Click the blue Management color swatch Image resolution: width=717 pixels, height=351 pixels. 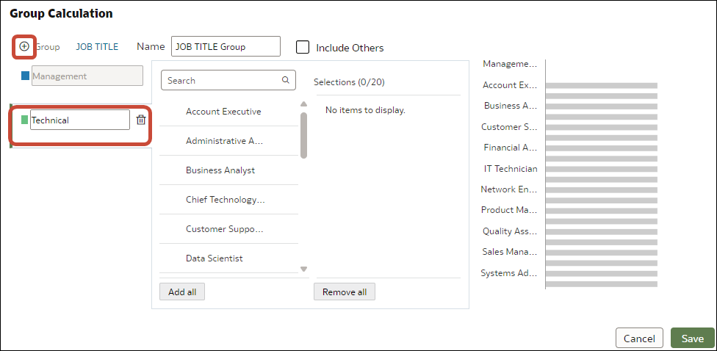point(26,76)
